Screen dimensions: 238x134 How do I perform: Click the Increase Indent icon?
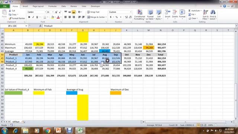tap(83, 17)
